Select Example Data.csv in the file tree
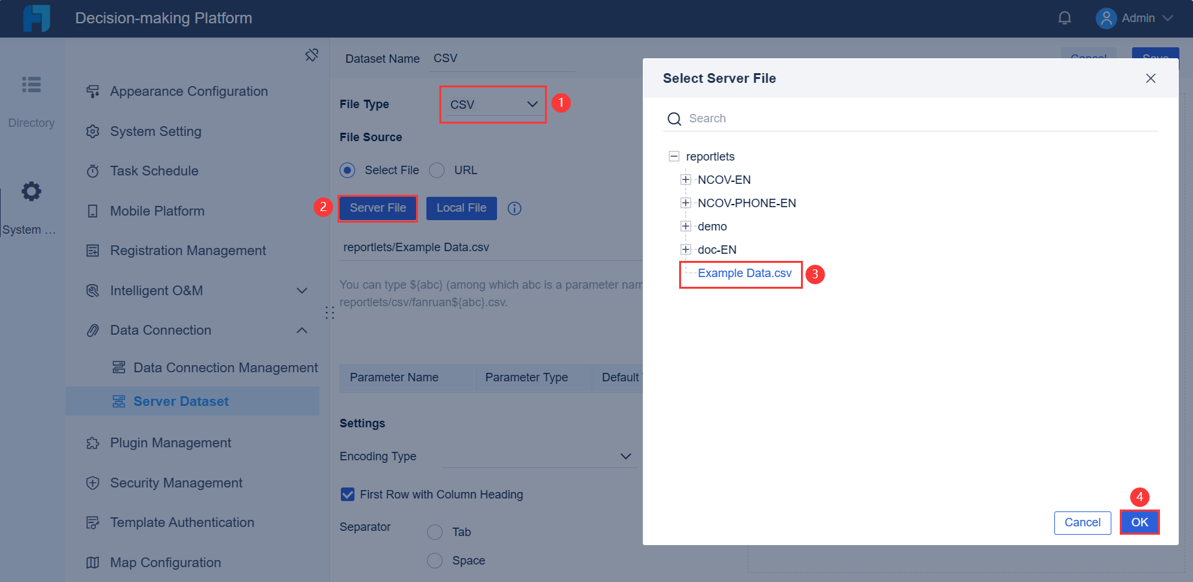The width and height of the screenshot is (1193, 582). pyautogui.click(x=745, y=273)
